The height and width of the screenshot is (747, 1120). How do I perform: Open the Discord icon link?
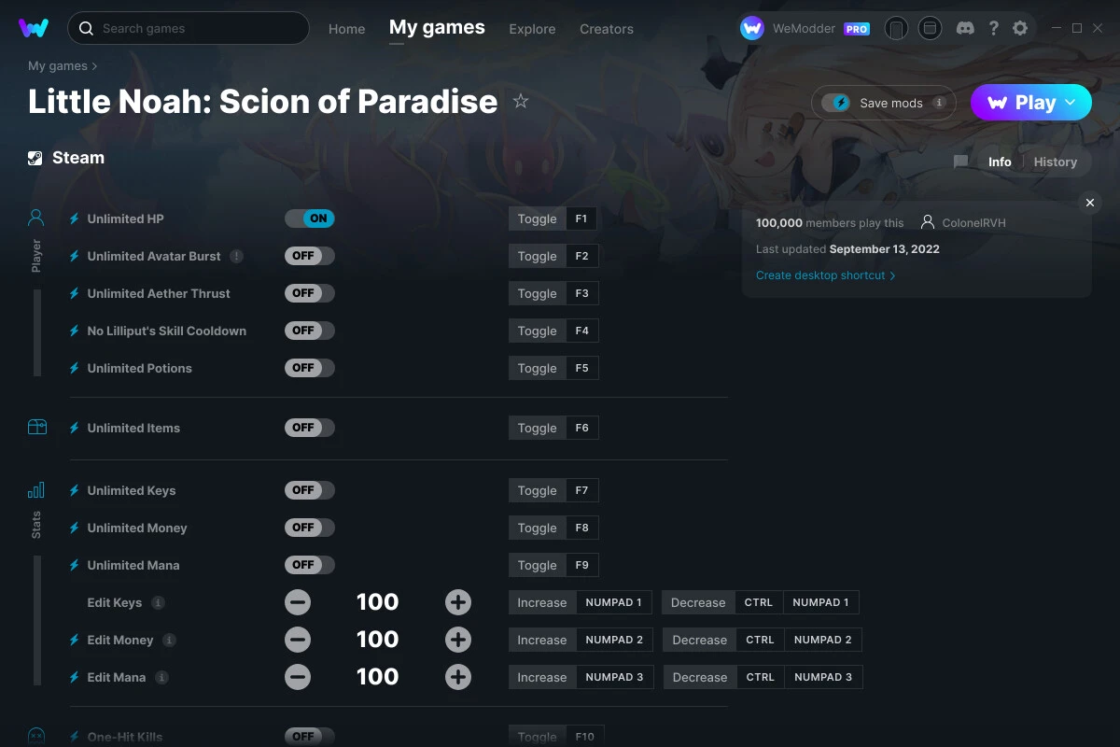[x=966, y=28]
